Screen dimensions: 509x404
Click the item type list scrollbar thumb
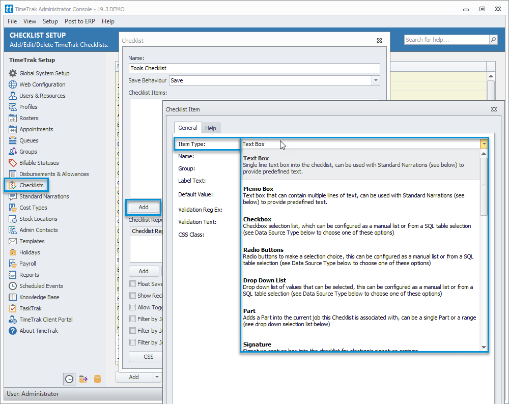click(484, 186)
